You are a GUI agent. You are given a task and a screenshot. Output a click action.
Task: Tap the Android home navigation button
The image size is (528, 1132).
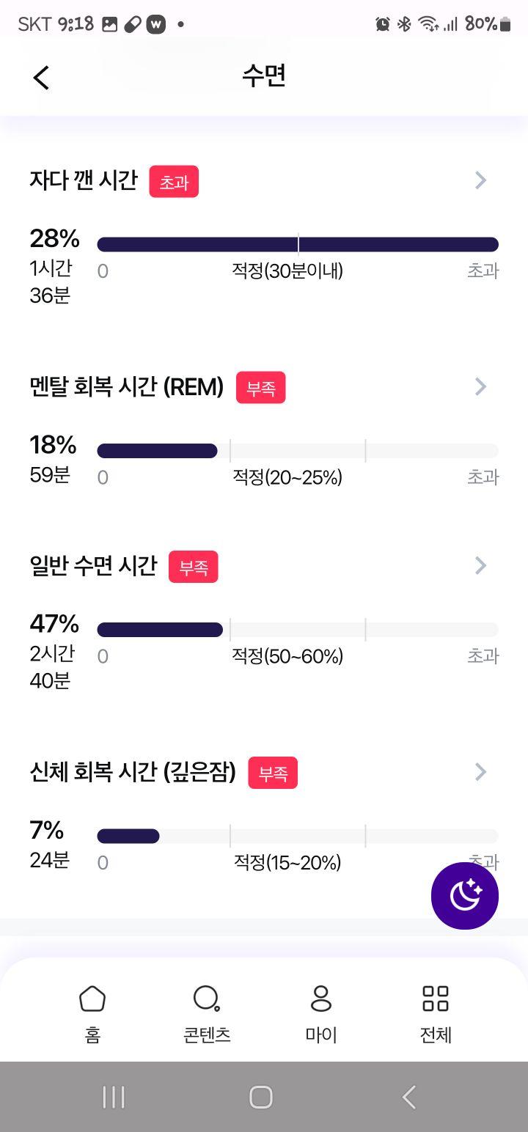point(261,1098)
